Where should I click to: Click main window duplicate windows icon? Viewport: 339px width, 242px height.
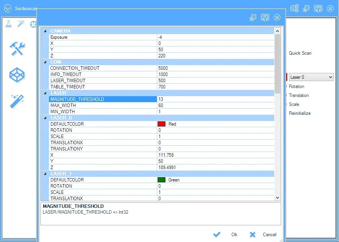pos(306,9)
